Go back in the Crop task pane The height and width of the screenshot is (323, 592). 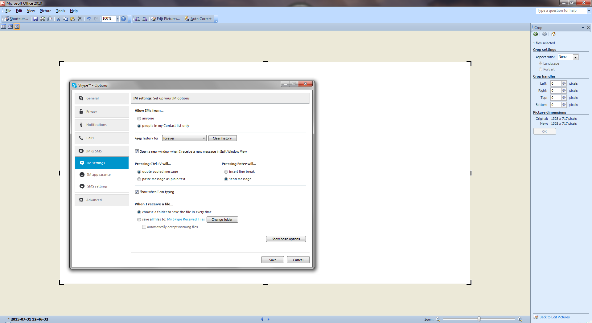(536, 34)
